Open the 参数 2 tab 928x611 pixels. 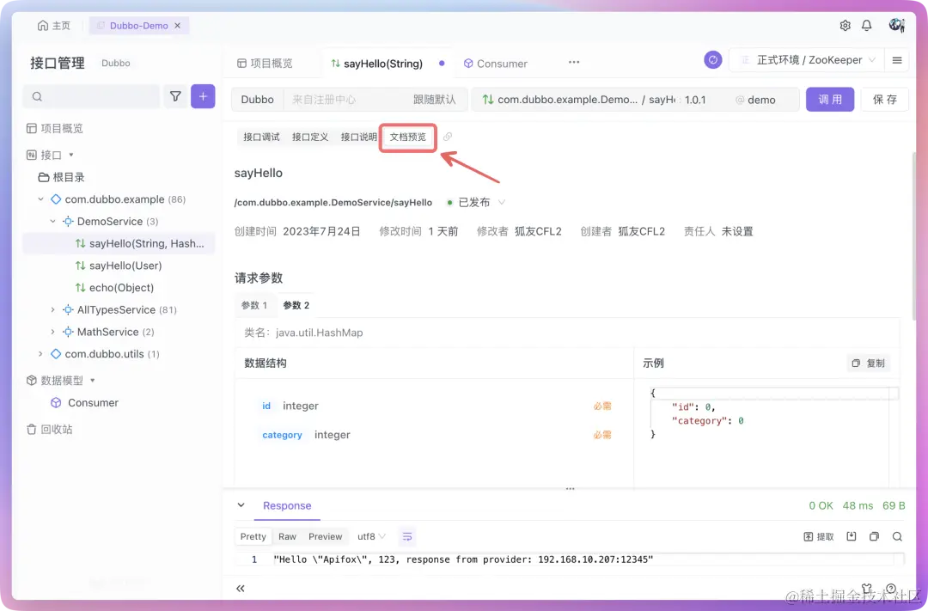(296, 304)
